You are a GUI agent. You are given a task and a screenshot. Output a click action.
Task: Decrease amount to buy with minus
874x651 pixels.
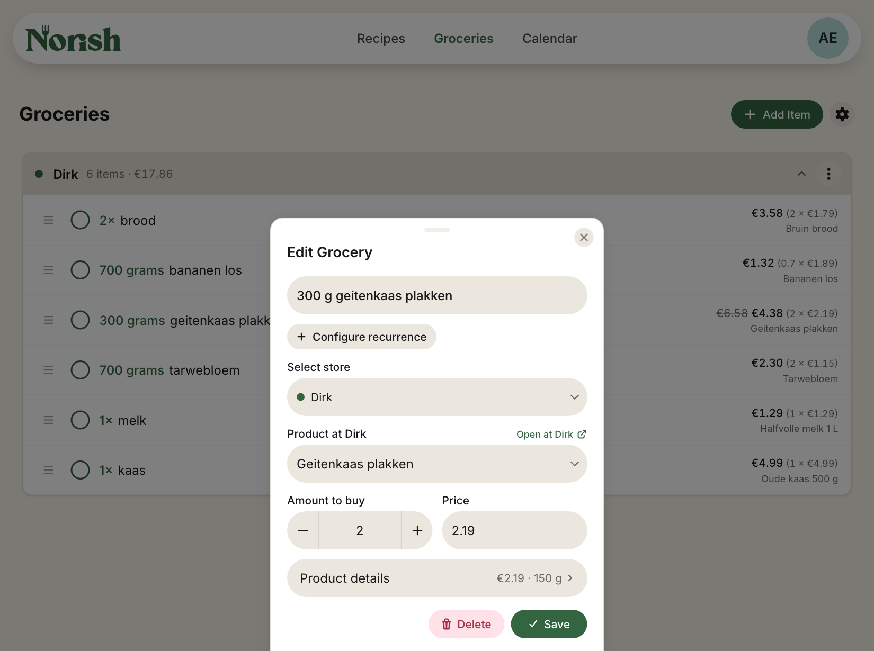(x=303, y=530)
